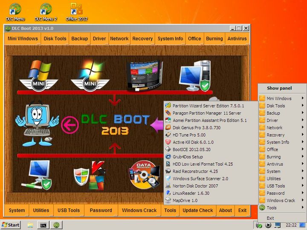307x230 pixels.
Task: Click the USB Tools bottom button
Action: click(69, 210)
